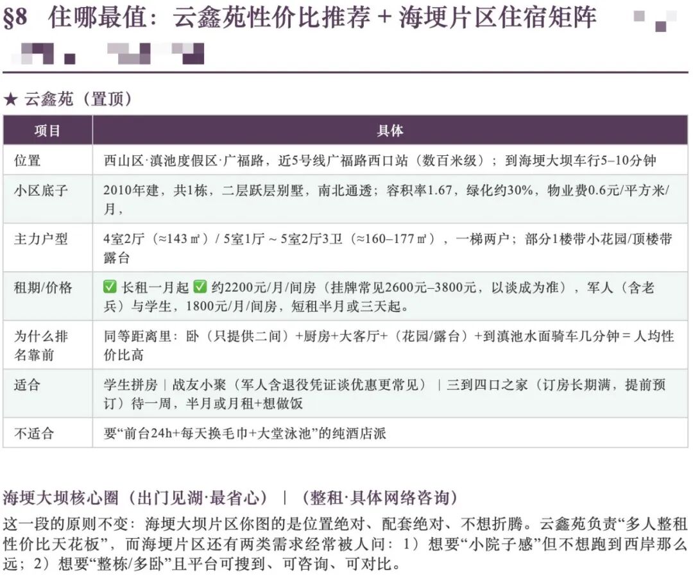This screenshot has width=693, height=576.
Task: Click the 为什么排名靠前 row label
Action: (x=40, y=345)
